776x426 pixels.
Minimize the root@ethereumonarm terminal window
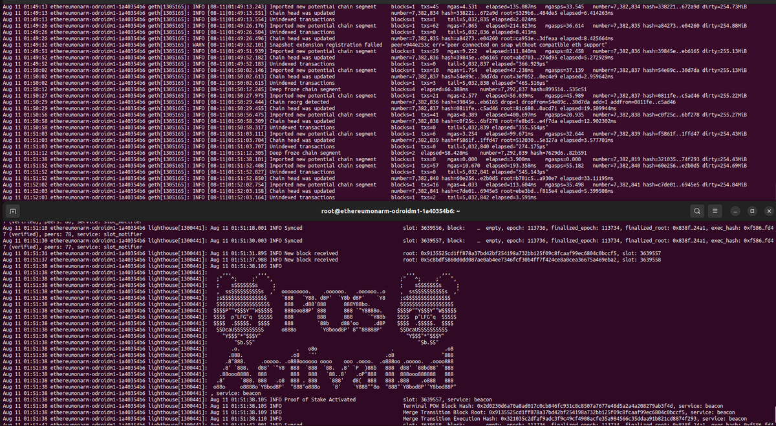(x=737, y=211)
